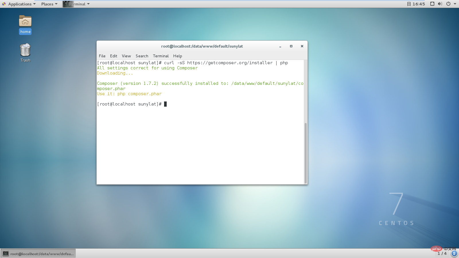Maximize the terminal window
Viewport: 459px width, 258px height.
[291, 46]
